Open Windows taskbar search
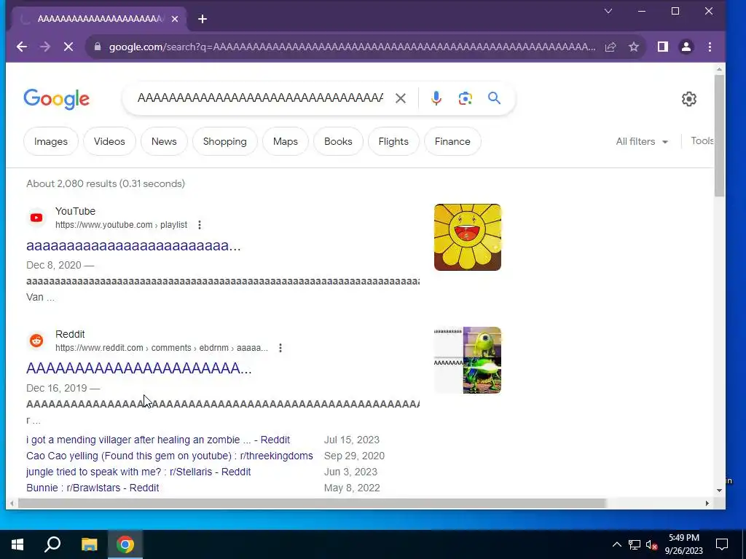Screen dimensions: 746x559 pyautogui.click(x=52, y=544)
